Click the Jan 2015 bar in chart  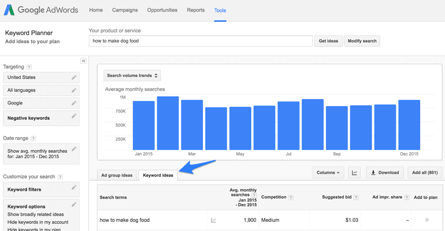pyautogui.click(x=143, y=126)
